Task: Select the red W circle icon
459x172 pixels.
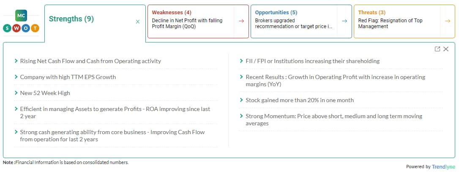Action: [x=16, y=28]
